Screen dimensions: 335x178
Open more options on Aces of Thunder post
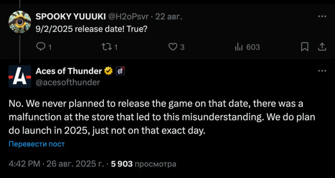[x=322, y=71]
